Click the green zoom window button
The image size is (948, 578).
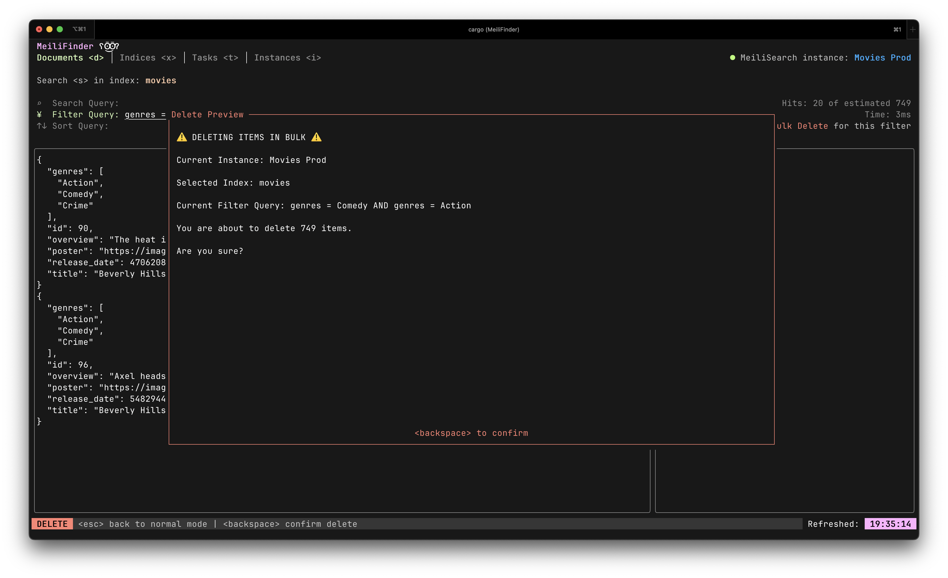pyautogui.click(x=60, y=29)
